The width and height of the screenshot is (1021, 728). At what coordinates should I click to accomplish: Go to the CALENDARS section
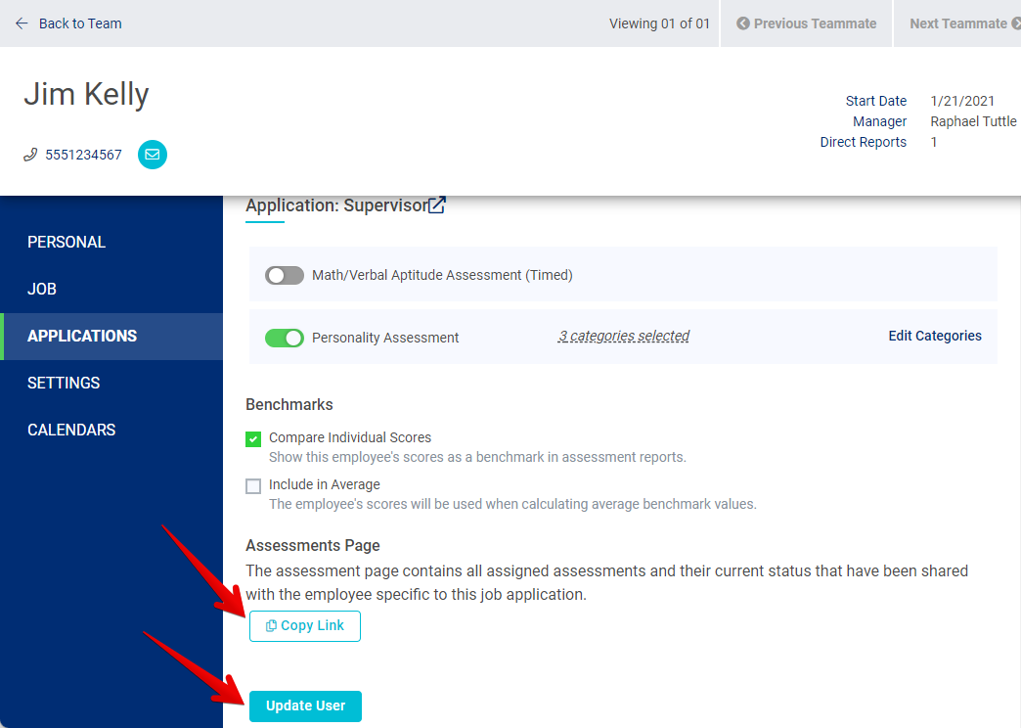pyautogui.click(x=73, y=430)
